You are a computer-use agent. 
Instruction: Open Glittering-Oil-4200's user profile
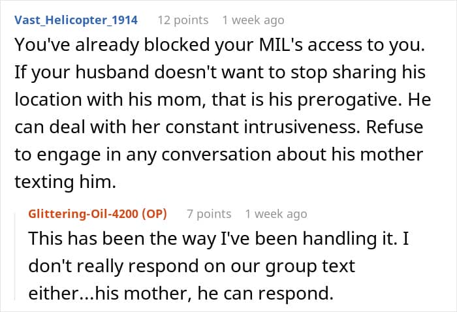click(80, 213)
